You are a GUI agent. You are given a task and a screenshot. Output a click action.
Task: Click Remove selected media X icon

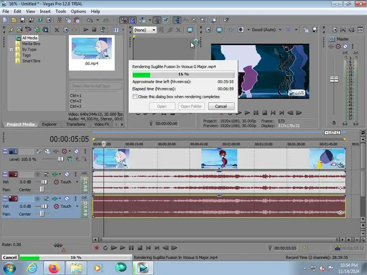tap(57, 30)
